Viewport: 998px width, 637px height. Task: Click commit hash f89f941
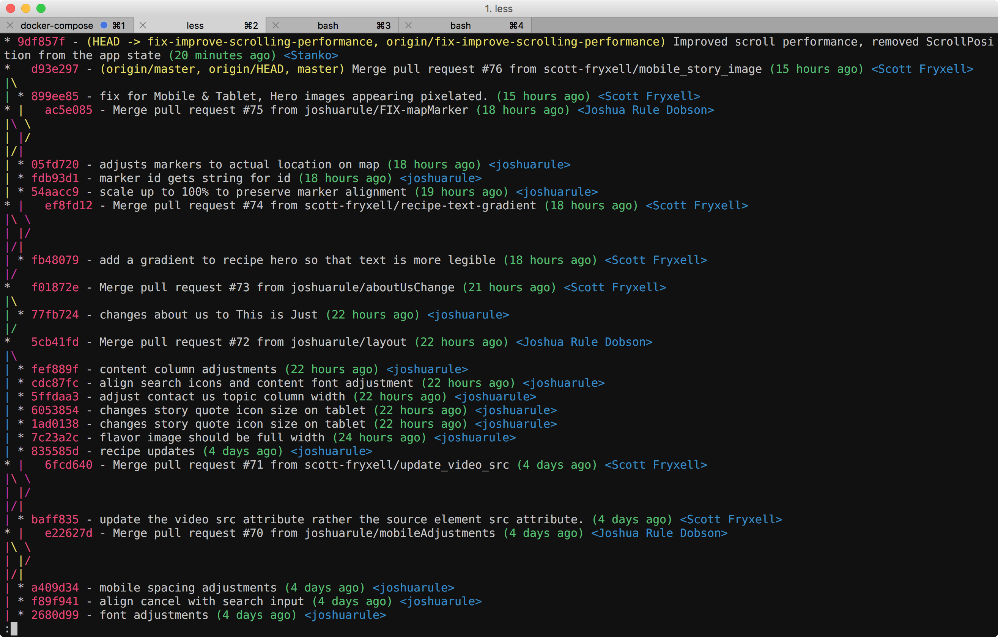pos(55,602)
